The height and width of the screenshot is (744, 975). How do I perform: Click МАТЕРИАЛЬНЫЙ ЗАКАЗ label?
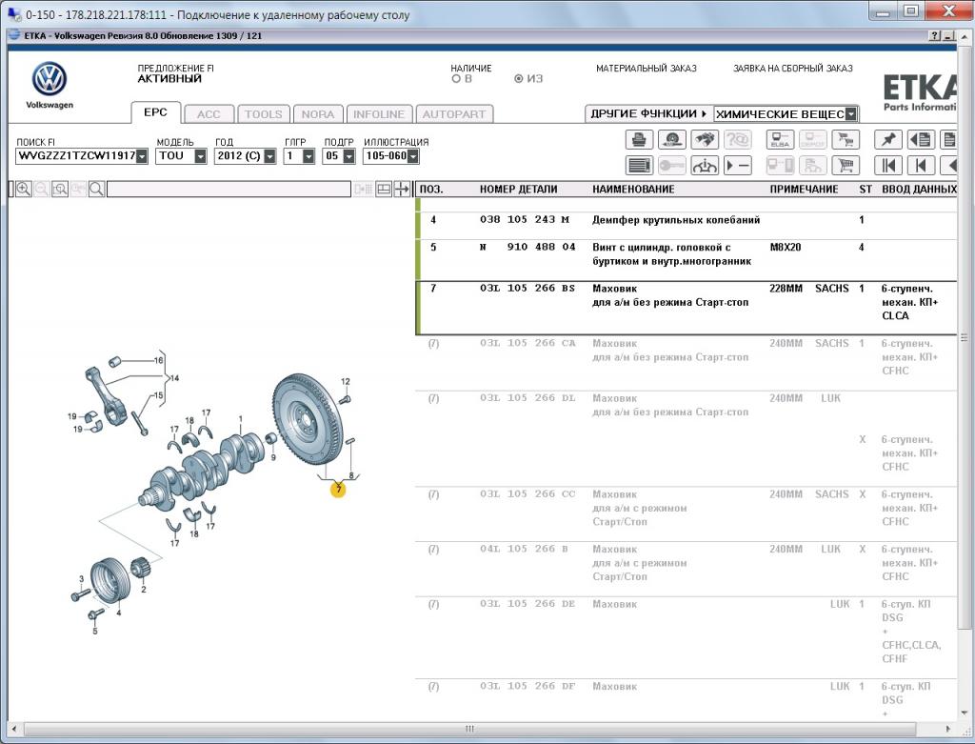pos(647,69)
